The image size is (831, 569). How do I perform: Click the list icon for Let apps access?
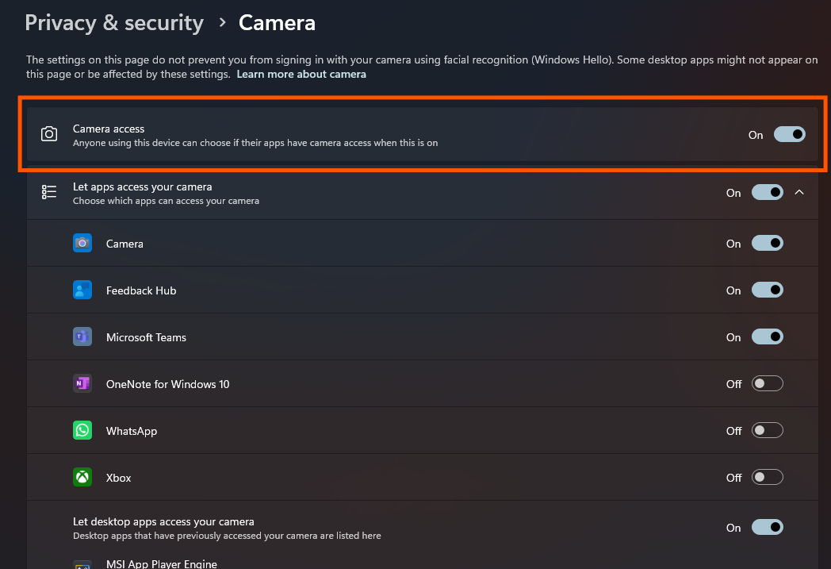coord(49,192)
